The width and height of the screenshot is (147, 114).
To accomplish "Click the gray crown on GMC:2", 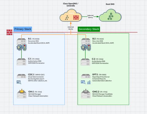I will tap(86, 91).
